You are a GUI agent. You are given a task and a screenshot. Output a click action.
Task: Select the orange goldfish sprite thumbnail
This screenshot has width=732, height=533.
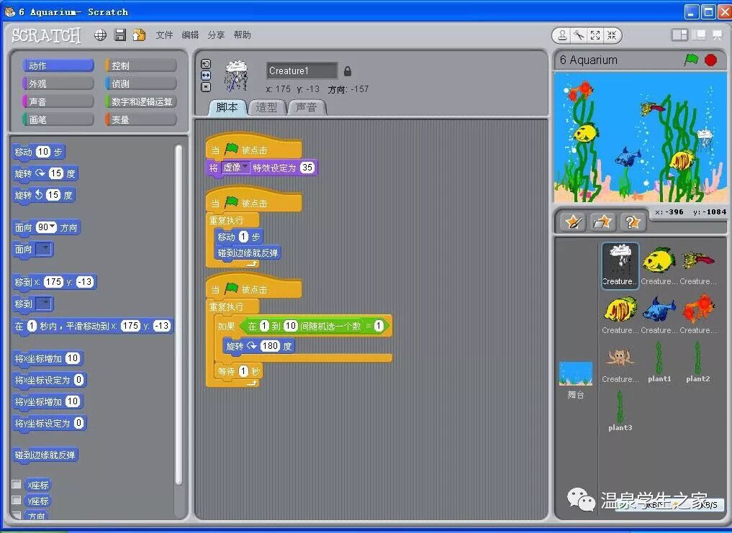tap(697, 314)
